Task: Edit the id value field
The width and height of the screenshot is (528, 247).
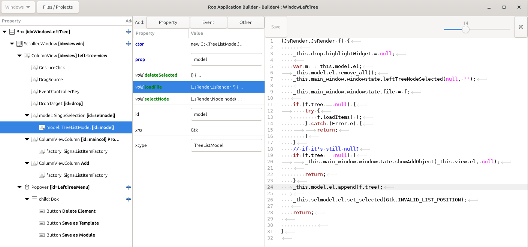Action: pyautogui.click(x=226, y=114)
